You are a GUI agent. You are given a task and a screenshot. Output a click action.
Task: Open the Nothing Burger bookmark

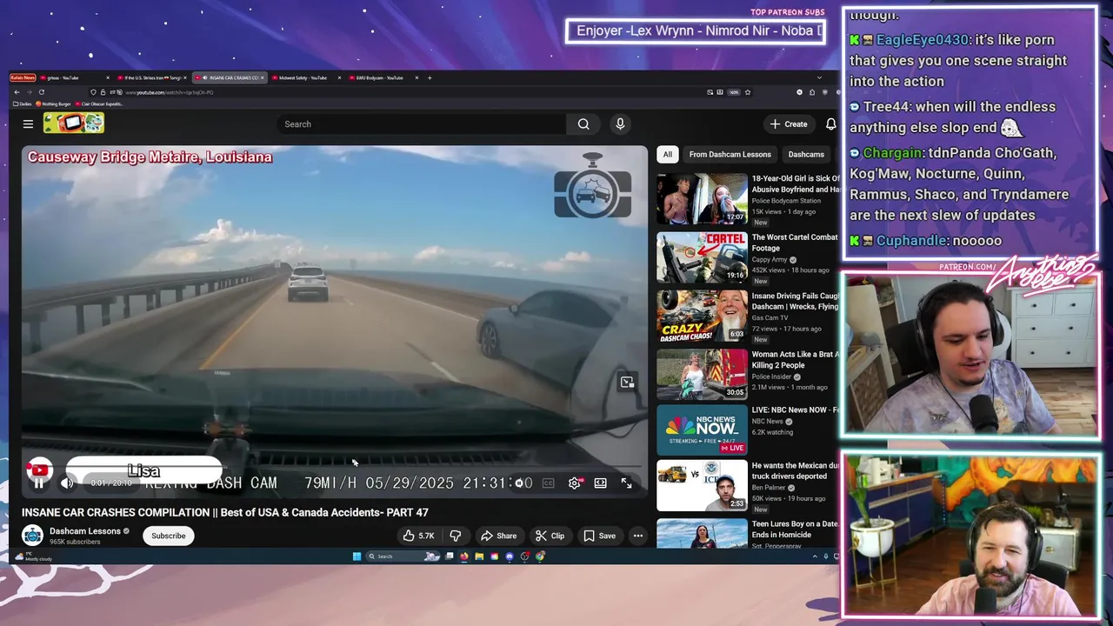click(x=54, y=103)
